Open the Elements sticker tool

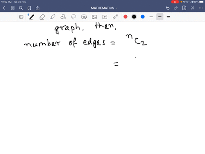pyautogui.click(x=84, y=17)
